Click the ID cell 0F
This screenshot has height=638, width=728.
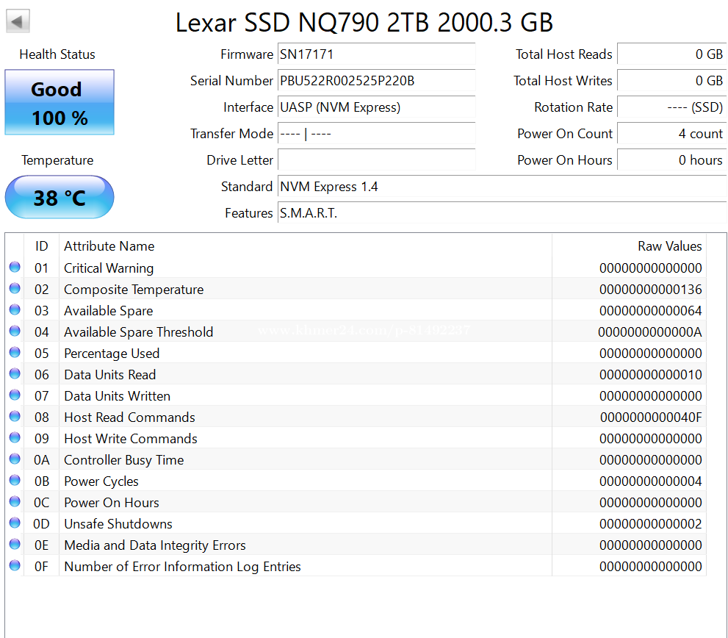click(x=41, y=567)
